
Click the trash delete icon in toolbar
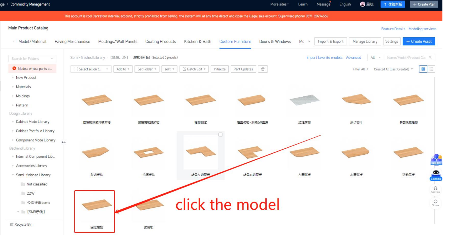(x=263, y=69)
